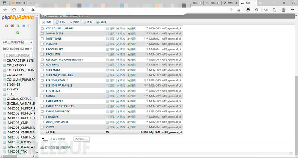
Task: Click browser refresh button
Action: 14,9
